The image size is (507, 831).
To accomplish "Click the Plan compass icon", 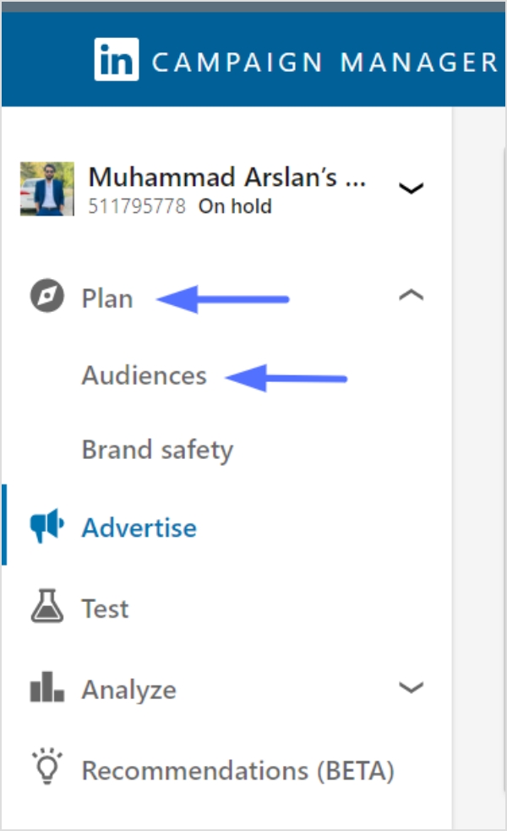I will [x=47, y=296].
